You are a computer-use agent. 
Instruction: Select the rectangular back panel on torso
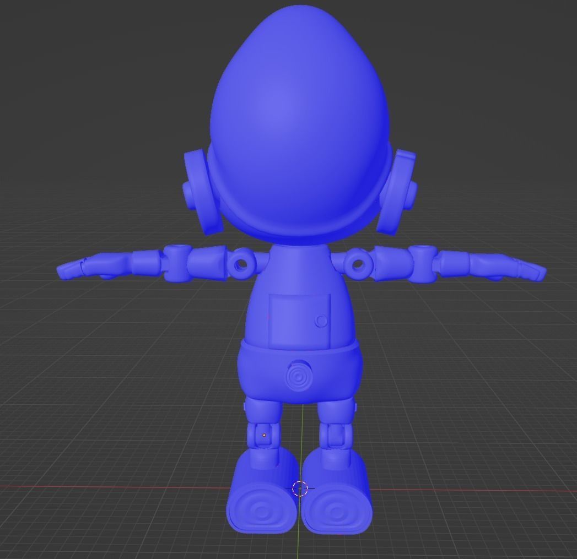point(300,321)
